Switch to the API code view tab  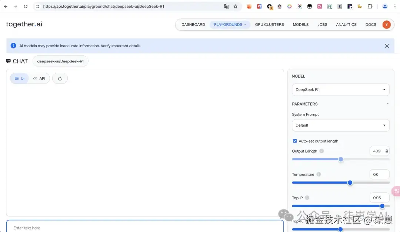pyautogui.click(x=39, y=78)
